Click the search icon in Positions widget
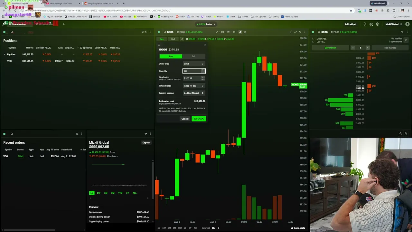412x232 pixels. (x=12, y=32)
